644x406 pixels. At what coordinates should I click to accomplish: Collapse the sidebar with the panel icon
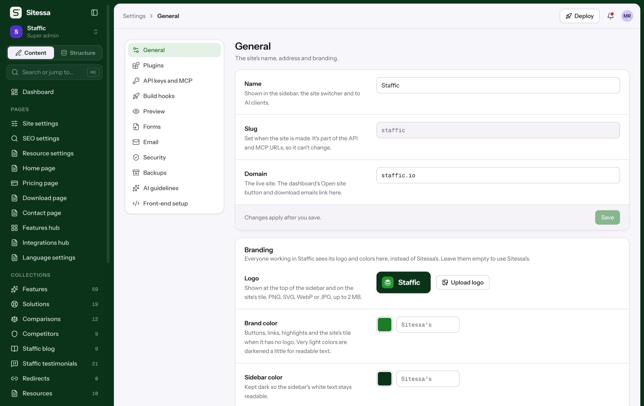click(x=94, y=13)
